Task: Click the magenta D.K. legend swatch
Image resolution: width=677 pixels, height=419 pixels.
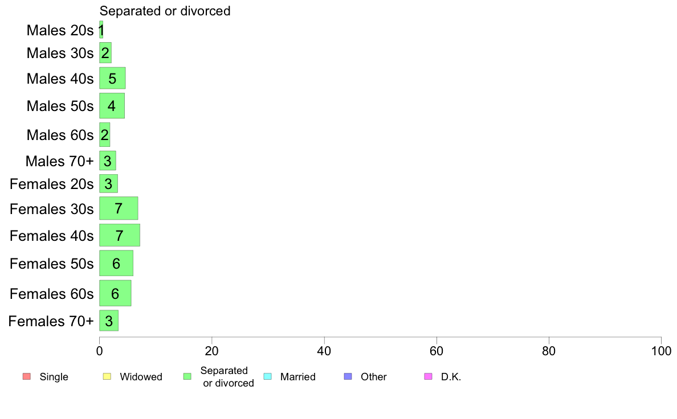Action: coord(429,376)
